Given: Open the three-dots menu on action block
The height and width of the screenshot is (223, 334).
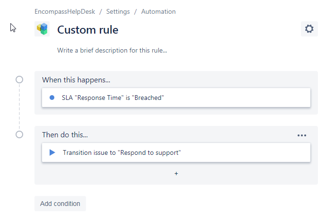Looking at the screenshot, I should [x=302, y=135].
